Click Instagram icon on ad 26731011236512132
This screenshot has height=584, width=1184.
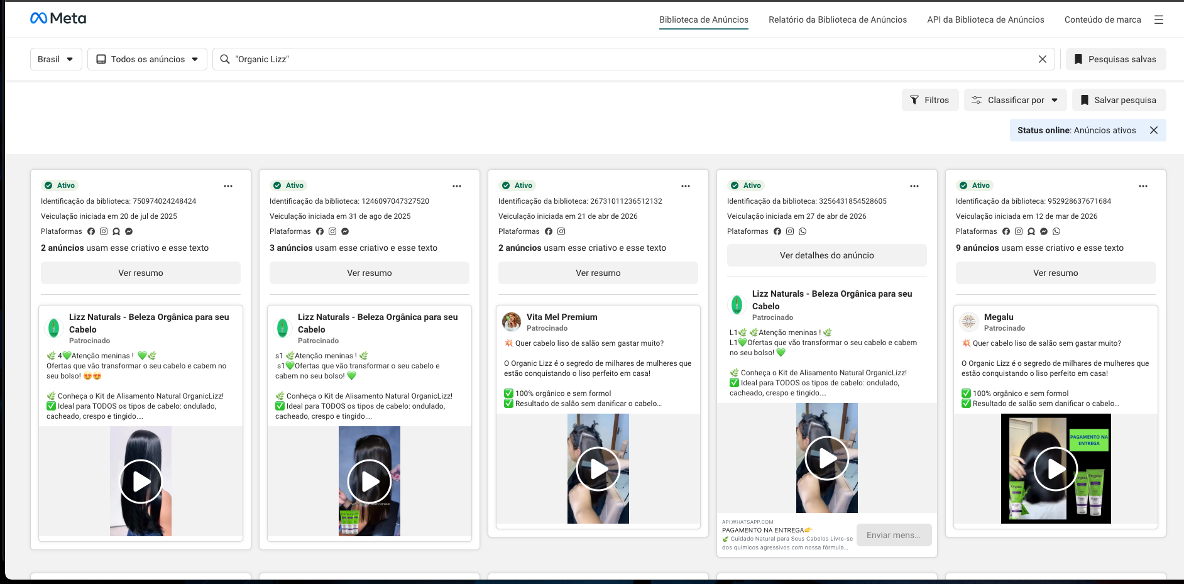[561, 231]
